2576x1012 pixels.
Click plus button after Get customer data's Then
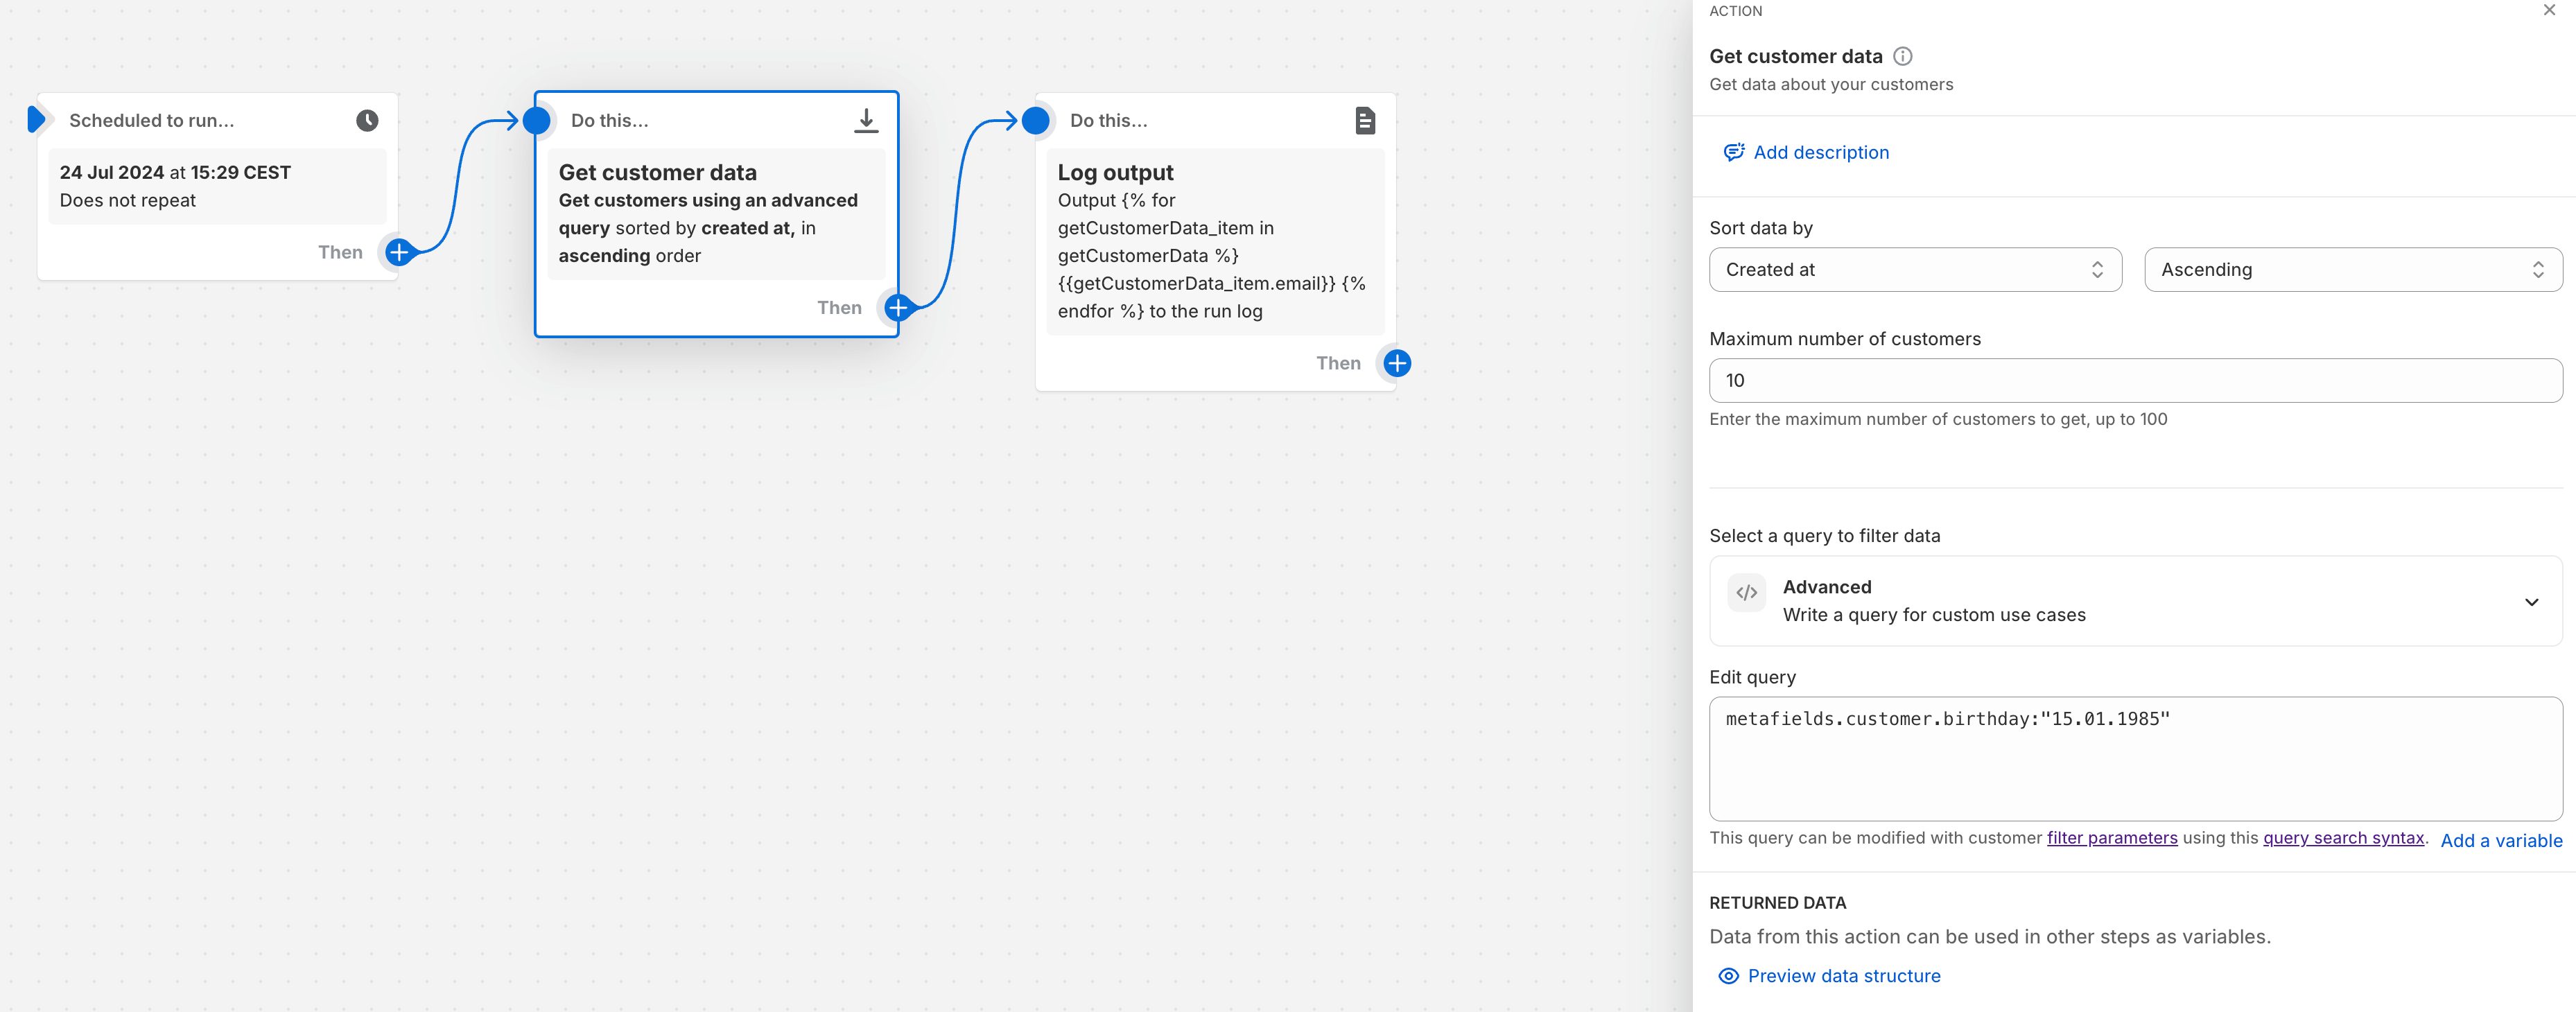(x=898, y=308)
